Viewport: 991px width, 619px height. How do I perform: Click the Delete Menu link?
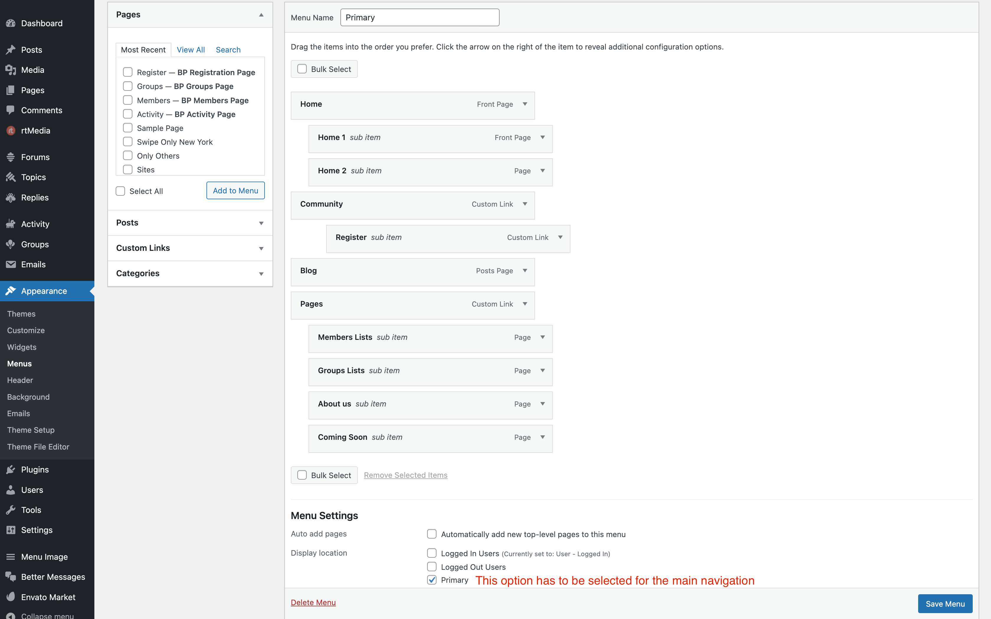tap(313, 602)
